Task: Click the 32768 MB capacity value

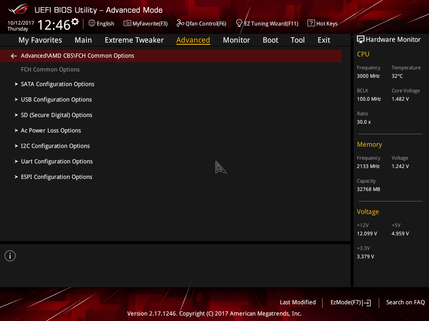Action: (369, 189)
